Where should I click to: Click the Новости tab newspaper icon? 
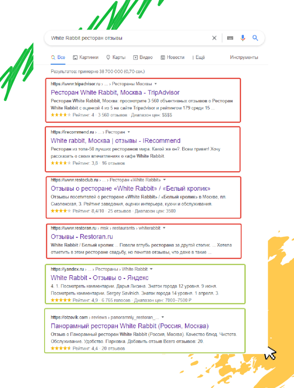click(163, 57)
